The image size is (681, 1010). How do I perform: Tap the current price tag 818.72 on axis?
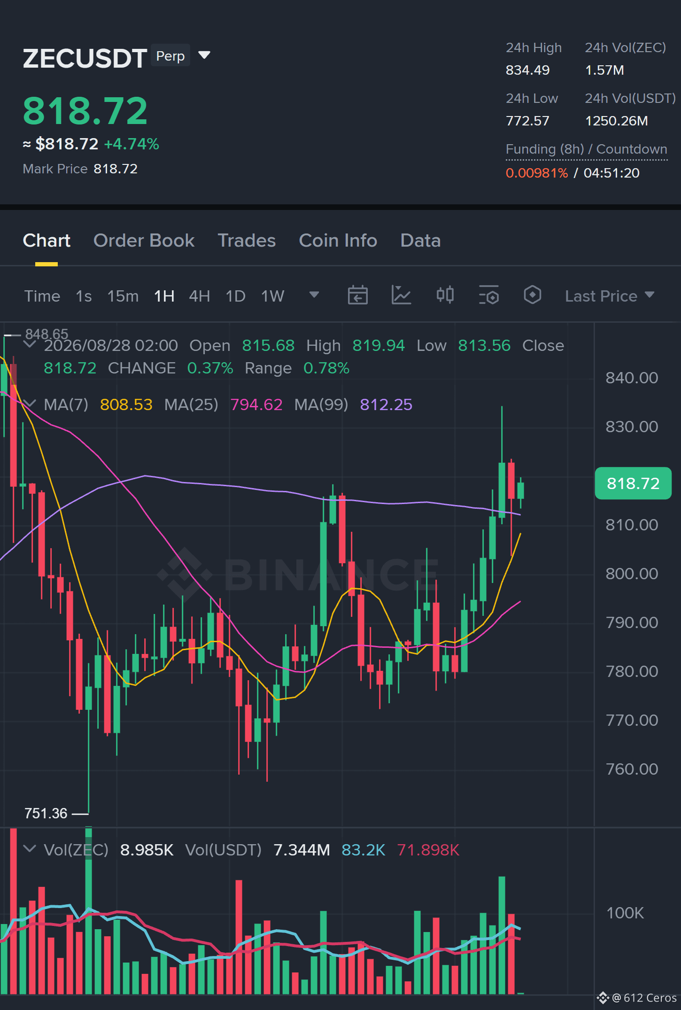click(633, 483)
